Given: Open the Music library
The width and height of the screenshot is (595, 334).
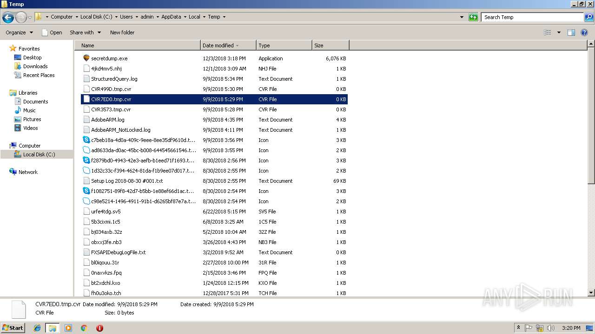Looking at the screenshot, I should pos(29,110).
